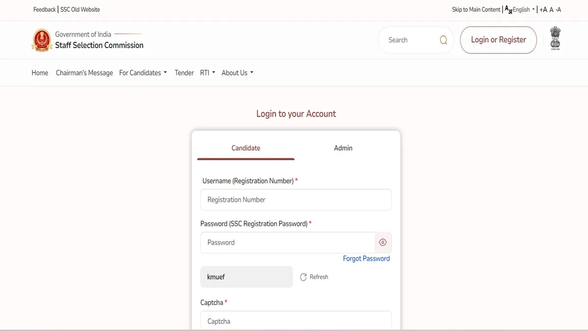Viewport: 588px width, 331px height.
Task: Select the Candidate login tab
Action: click(x=245, y=148)
